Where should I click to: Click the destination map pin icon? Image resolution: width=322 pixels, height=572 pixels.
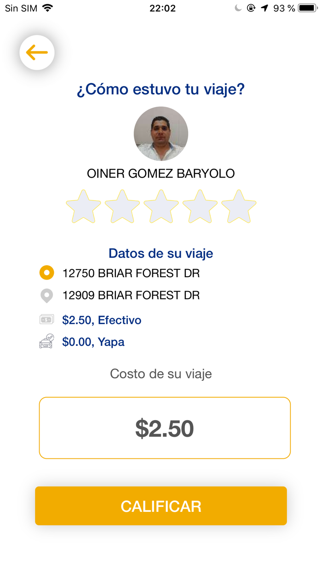[46, 296]
